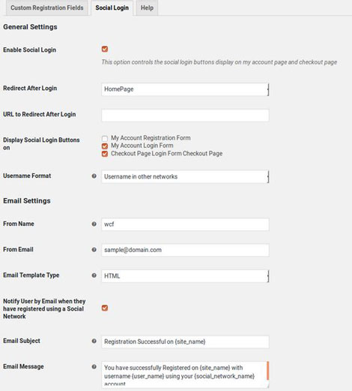The image size is (352, 391).
Task: Click help icon beside Email Template Type
Action: pyautogui.click(x=94, y=275)
